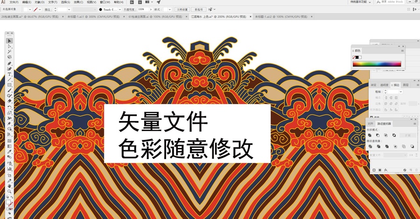This screenshot has height=219, width=420.
Task: Click Exclude in Pathfinder shape modes
Action: tap(394, 135)
